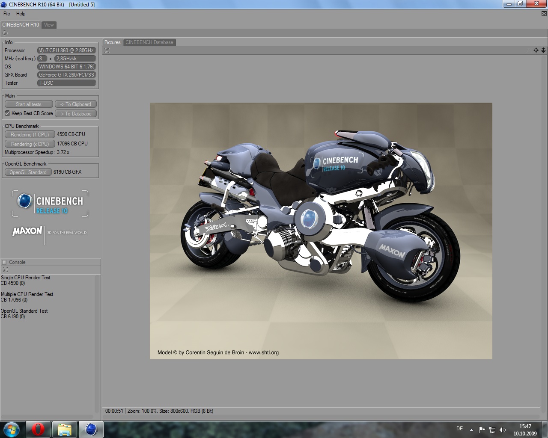Click the Zoom 100.0% status text

coord(142,411)
